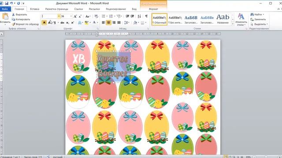Open the Выделить (select) dropdown
Viewport: 282px width, 158px height.
pyautogui.click(x=259, y=24)
